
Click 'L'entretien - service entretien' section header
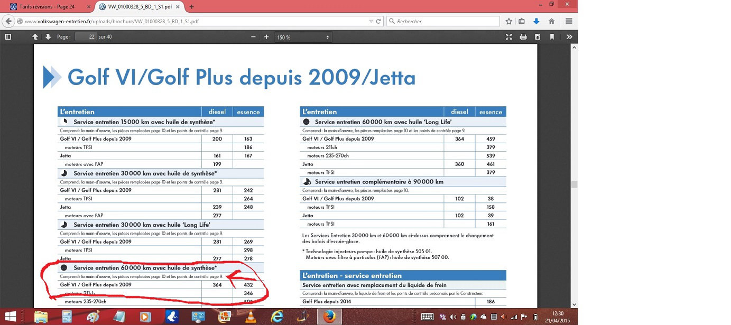352,275
